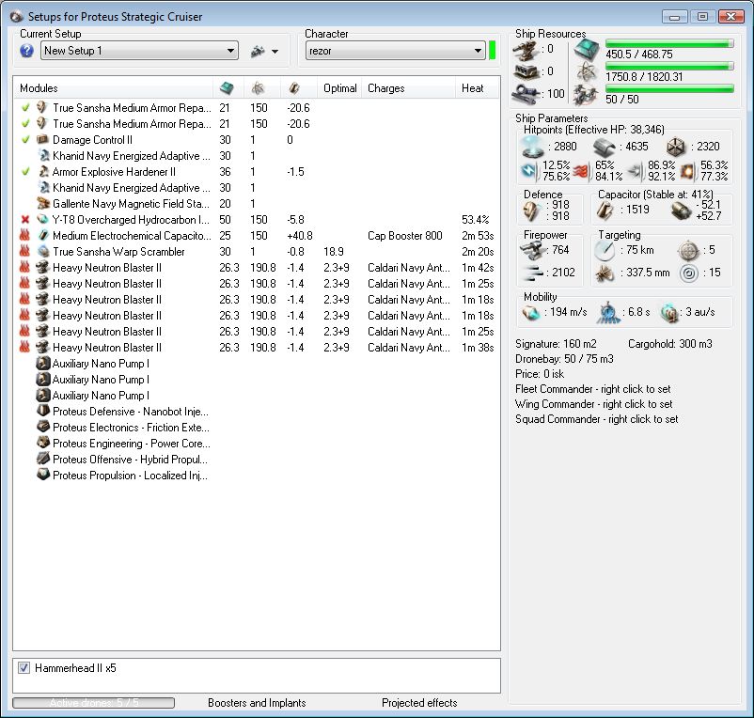The height and width of the screenshot is (718, 754).
Task: Click the calibration icon showing 100
Action: click(x=526, y=94)
